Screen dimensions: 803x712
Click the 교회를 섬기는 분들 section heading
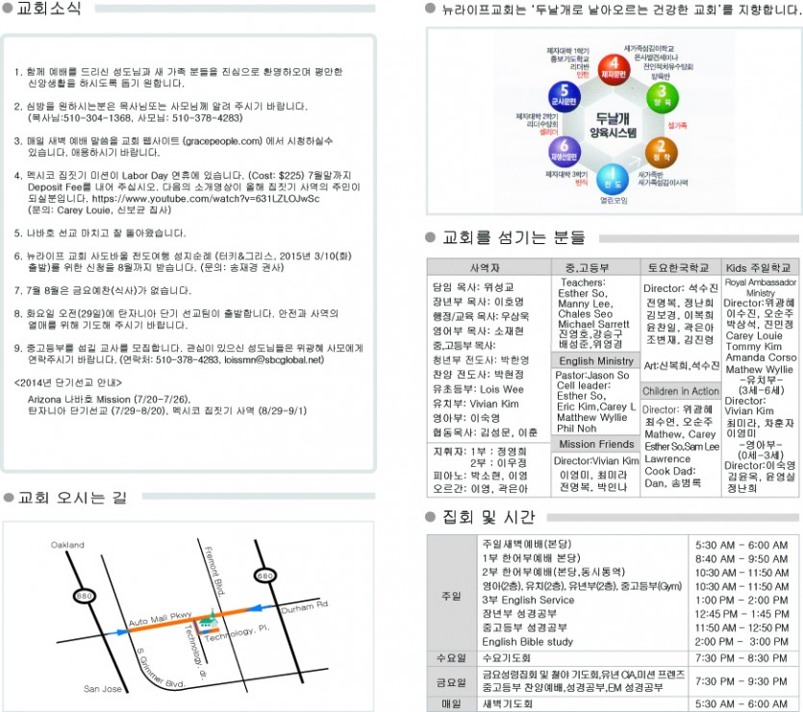point(514,237)
